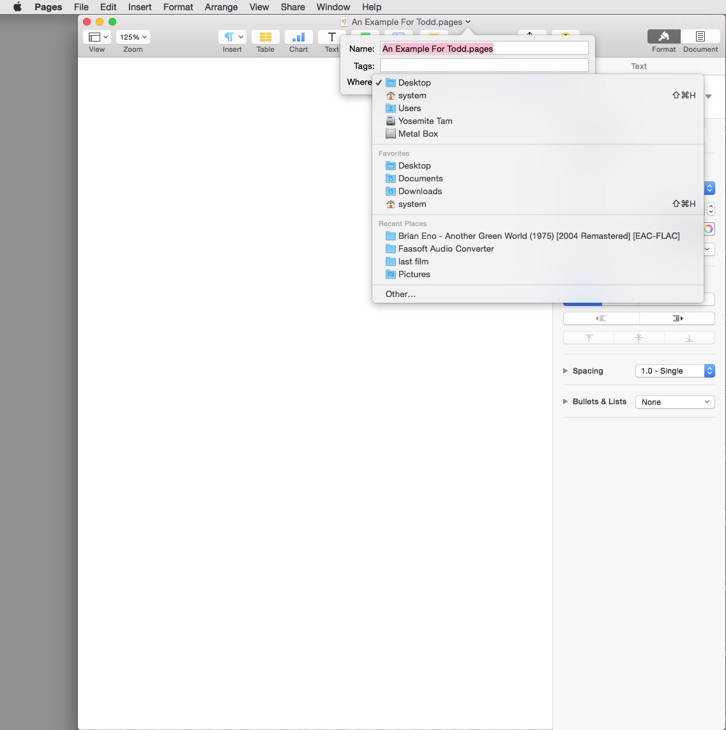This screenshot has width=726, height=730.
Task: Show the Format inspector paintbrush button
Action: tap(663, 36)
